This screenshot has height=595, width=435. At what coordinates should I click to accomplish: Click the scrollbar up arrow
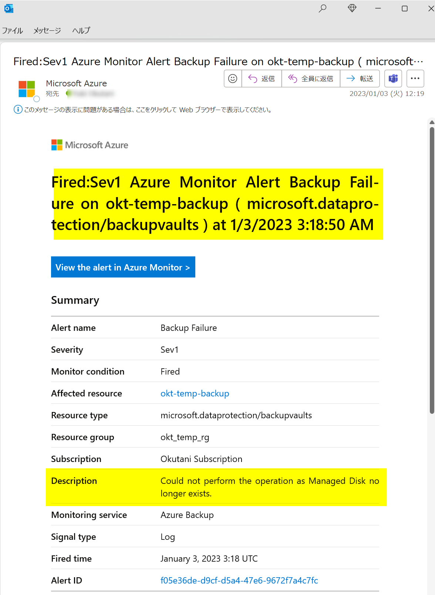point(432,122)
